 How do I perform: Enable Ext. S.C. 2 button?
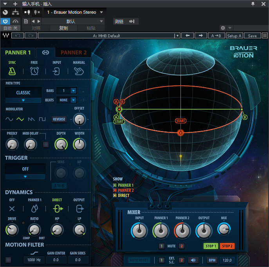click(182, 260)
